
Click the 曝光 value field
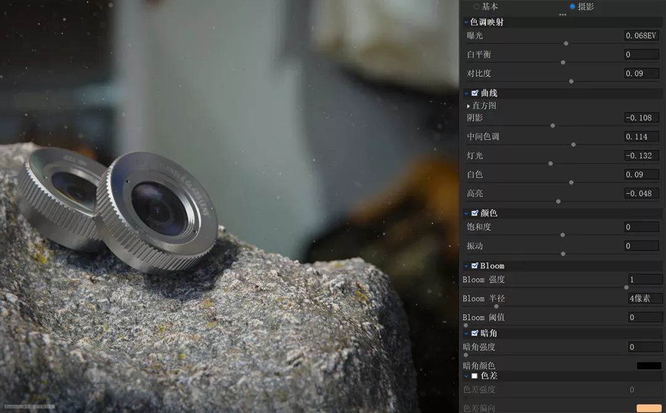641,36
